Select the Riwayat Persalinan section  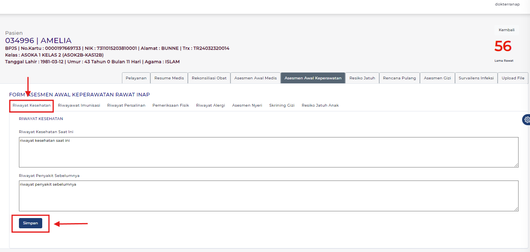(x=126, y=105)
